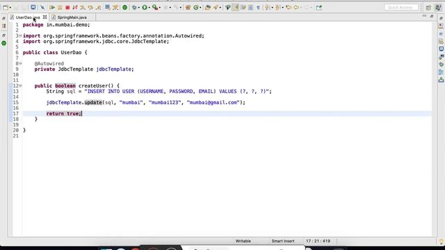The width and height of the screenshot is (445, 250).
Task: Open the External Tools dropdown arrow
Action: (x=160, y=8)
